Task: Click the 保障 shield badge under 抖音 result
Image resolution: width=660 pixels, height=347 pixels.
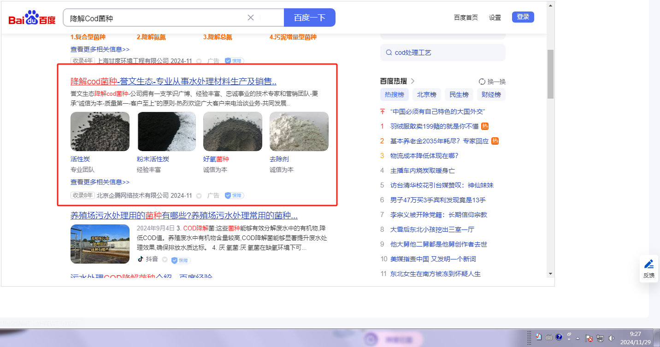Action: coord(181,260)
